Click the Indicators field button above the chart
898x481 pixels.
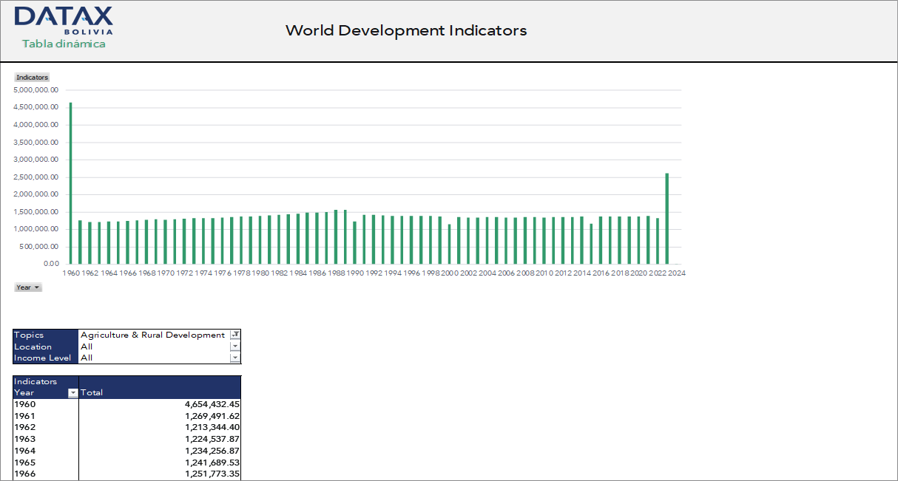click(33, 77)
